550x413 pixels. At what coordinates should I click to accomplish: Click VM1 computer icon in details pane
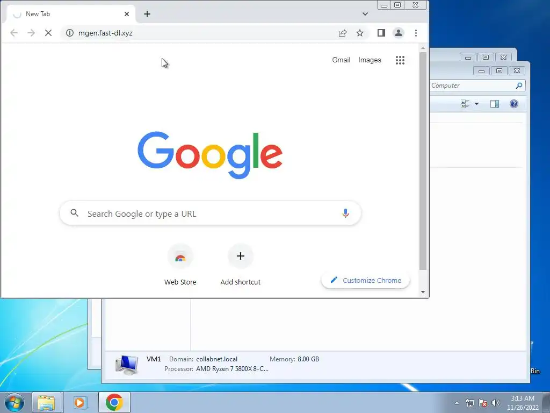[127, 365]
